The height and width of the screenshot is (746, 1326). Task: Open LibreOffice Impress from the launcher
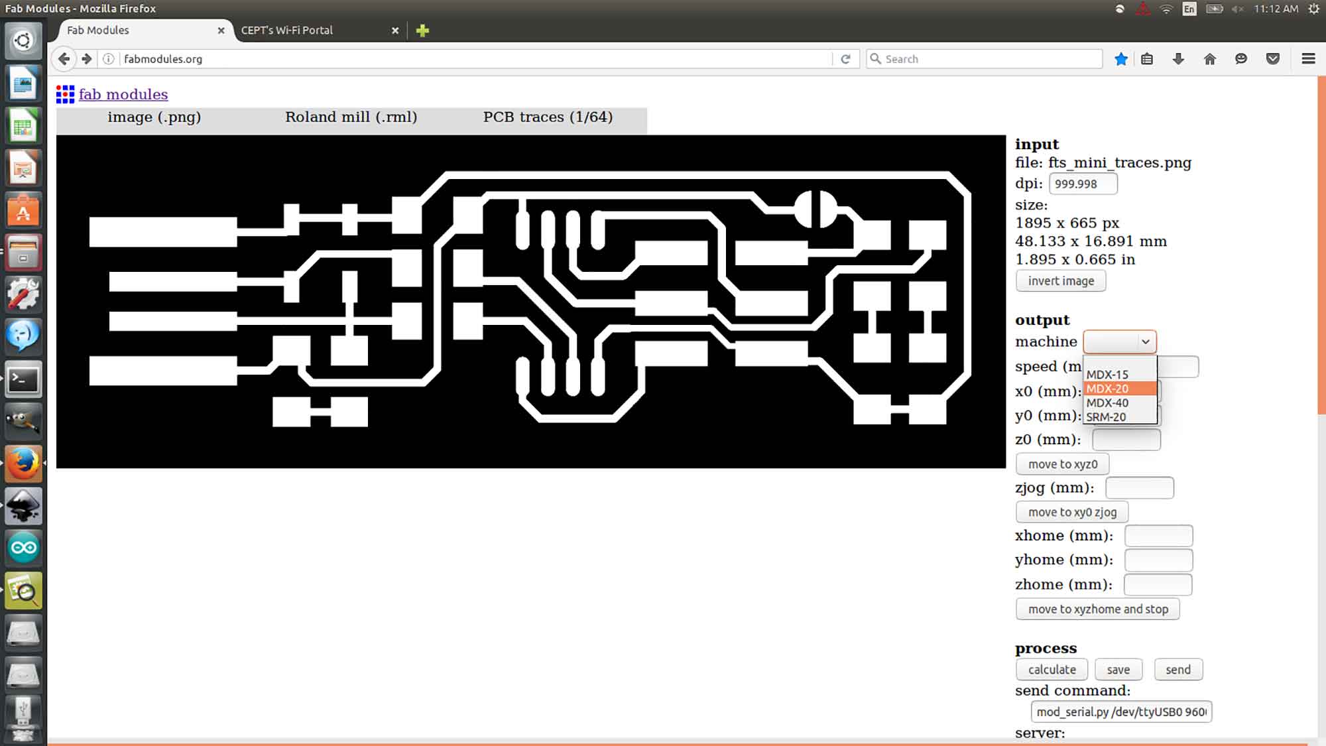tap(23, 168)
